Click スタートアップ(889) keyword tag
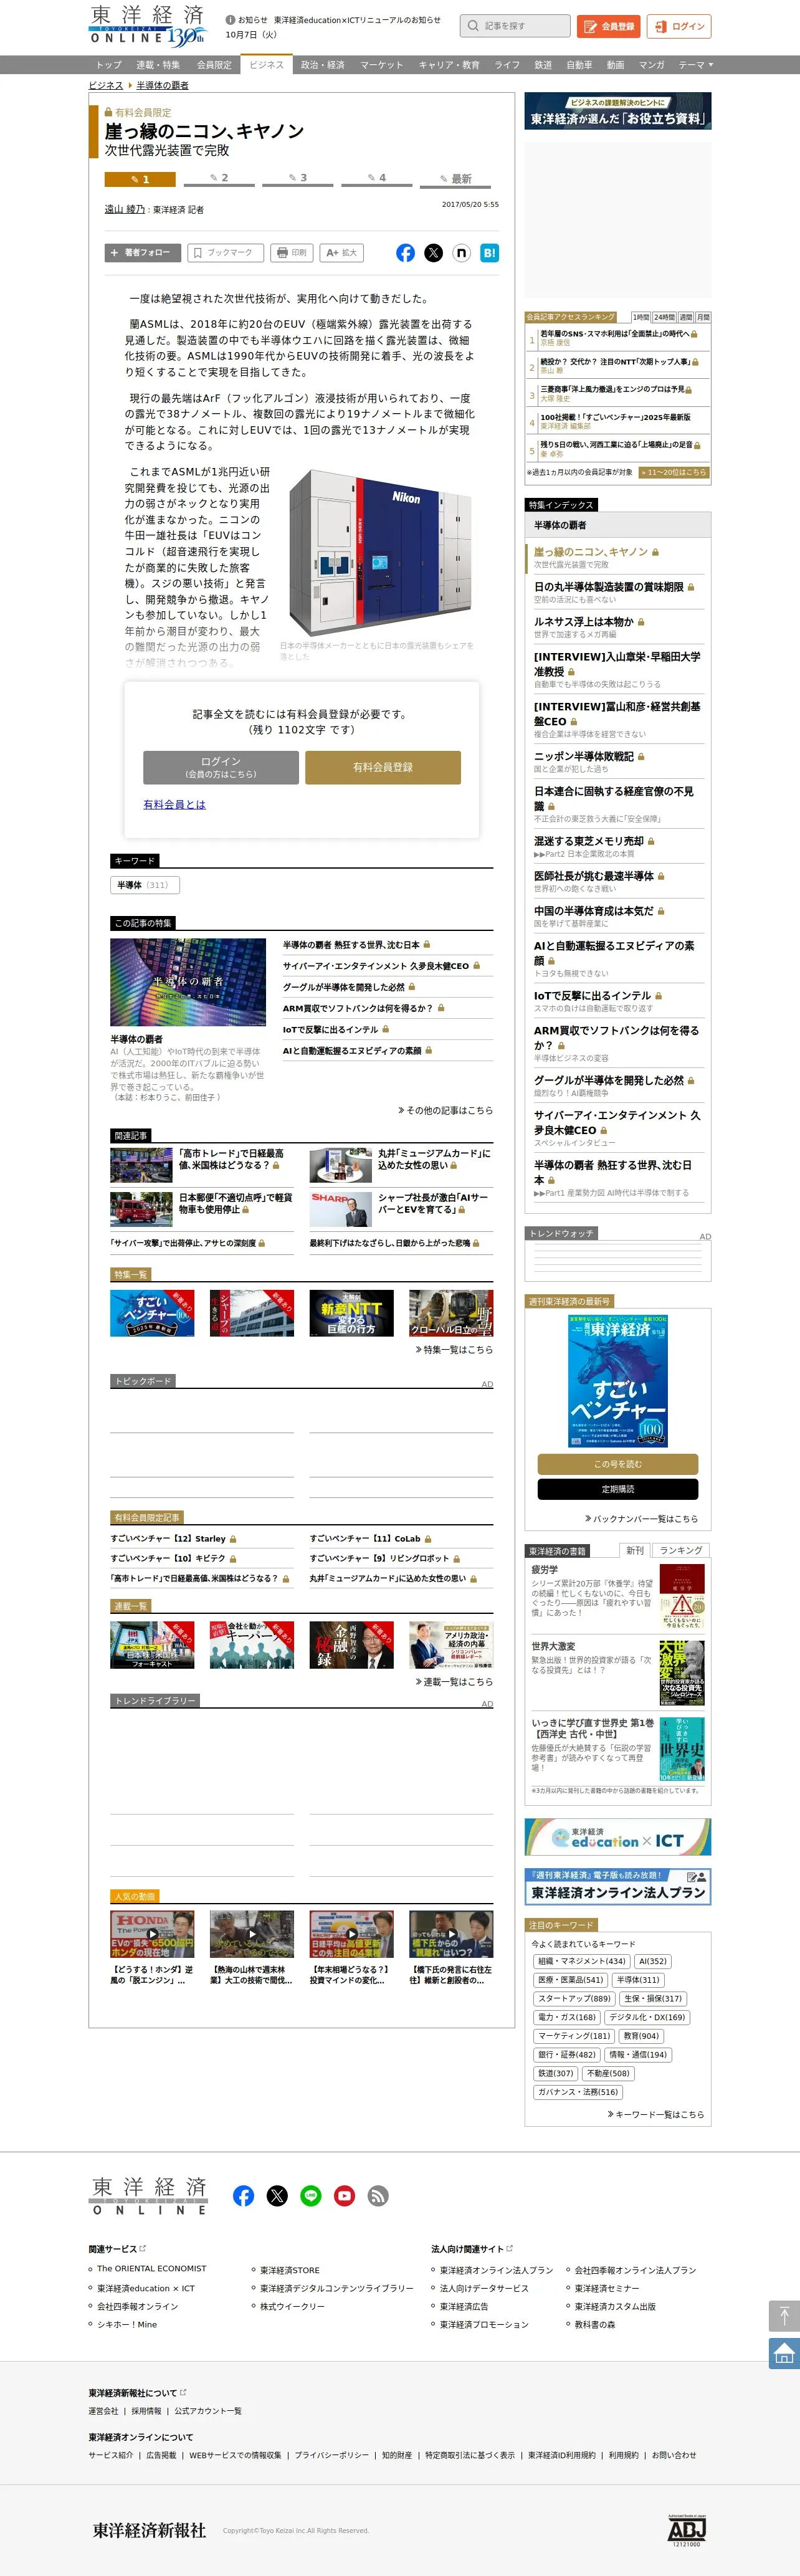 click(574, 1998)
